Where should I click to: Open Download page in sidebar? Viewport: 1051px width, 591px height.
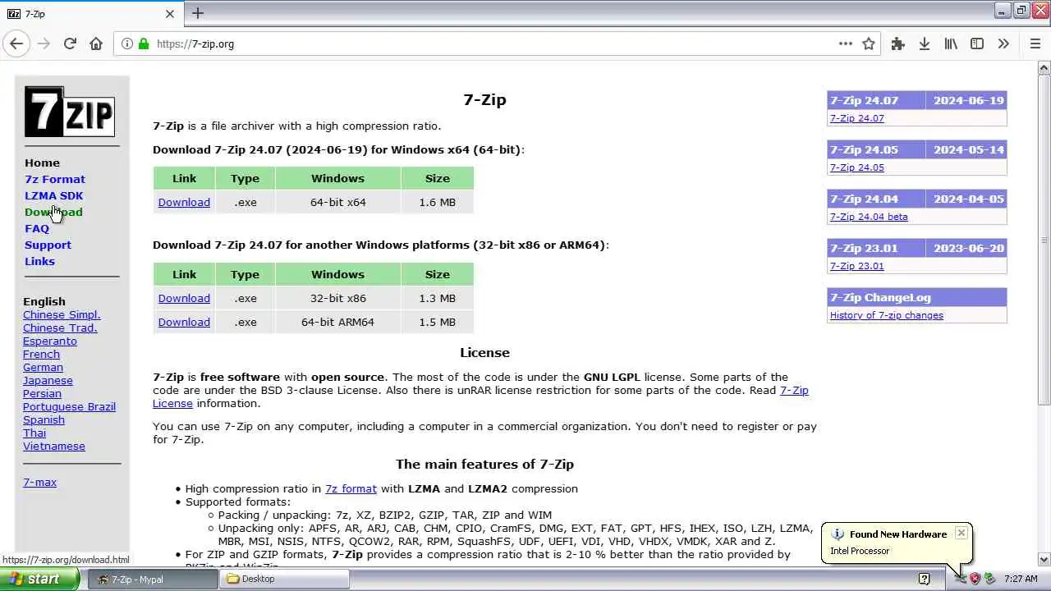pyautogui.click(x=53, y=212)
